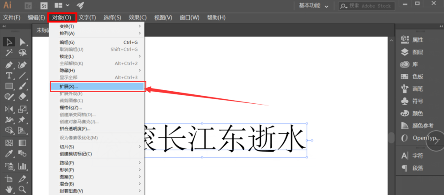Open the 效果(C) menu
Viewport: 444px width, 195px height.
[x=137, y=17]
